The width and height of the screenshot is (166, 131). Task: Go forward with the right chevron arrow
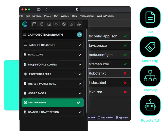pos(51,10)
